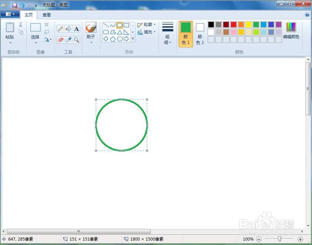The height and width of the screenshot is (245, 312).
Task: Click the Resize and skew icon
Action: tap(47, 32)
